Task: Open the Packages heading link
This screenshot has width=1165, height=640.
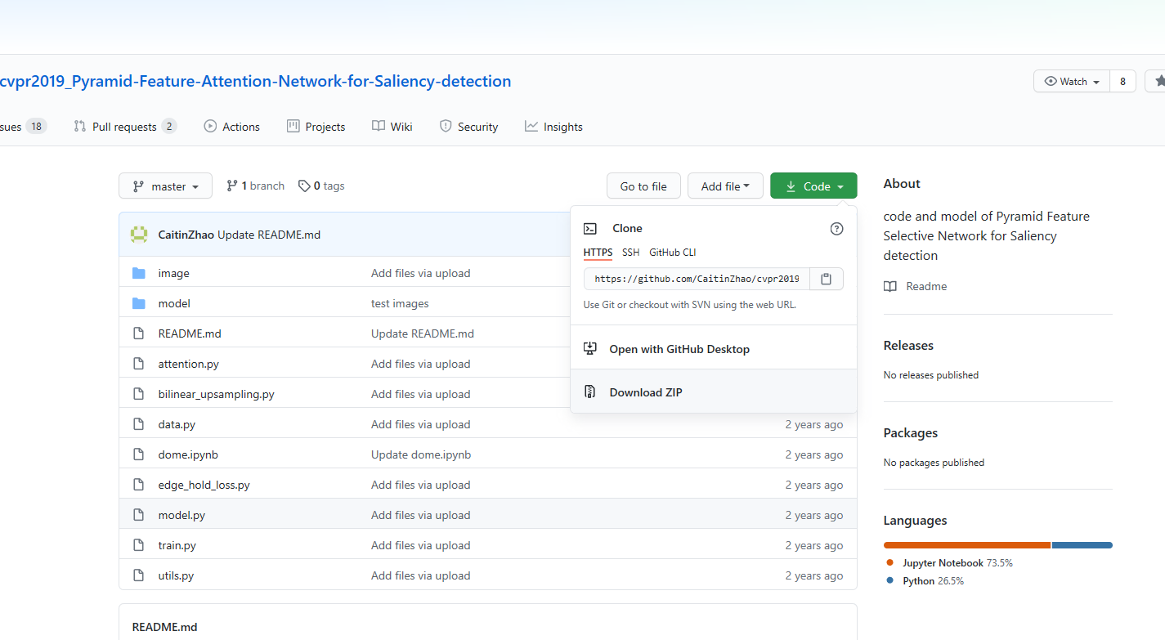Action: 911,433
